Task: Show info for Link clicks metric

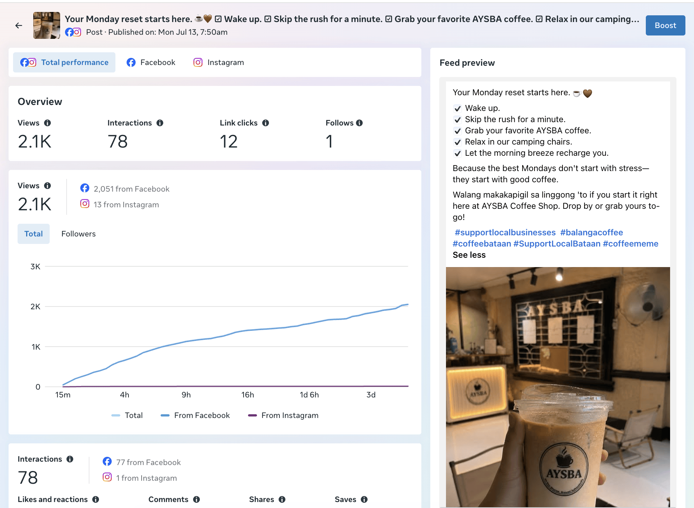Action: [x=266, y=123]
